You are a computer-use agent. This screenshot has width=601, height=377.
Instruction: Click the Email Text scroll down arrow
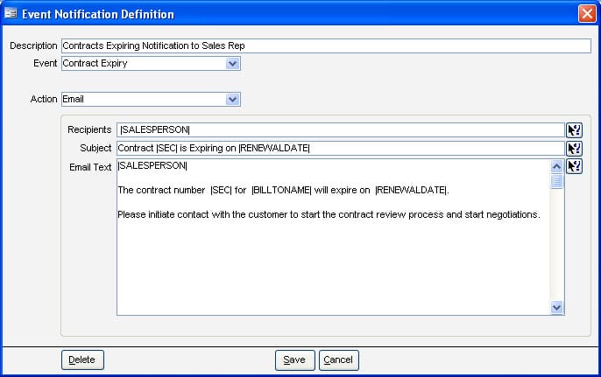click(x=556, y=307)
